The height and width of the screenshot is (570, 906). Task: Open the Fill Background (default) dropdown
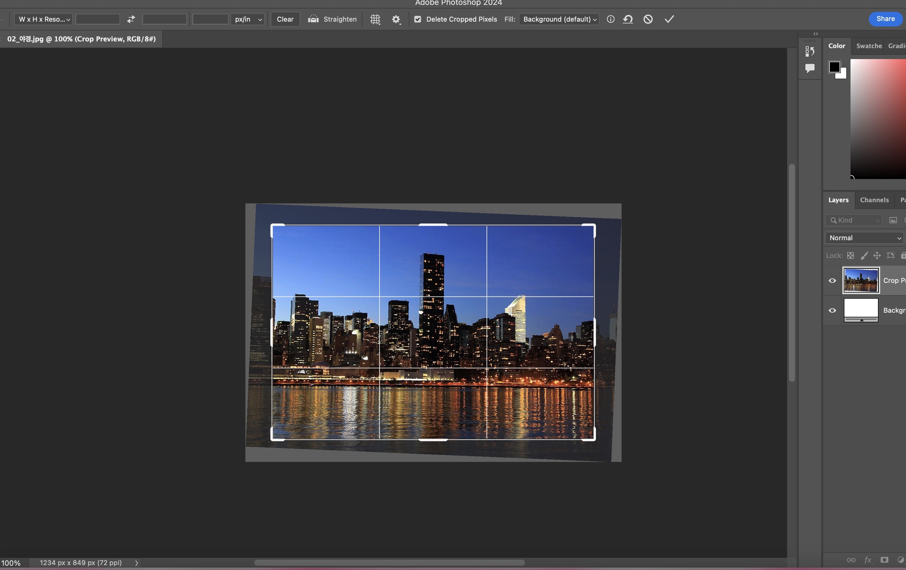[x=559, y=19]
